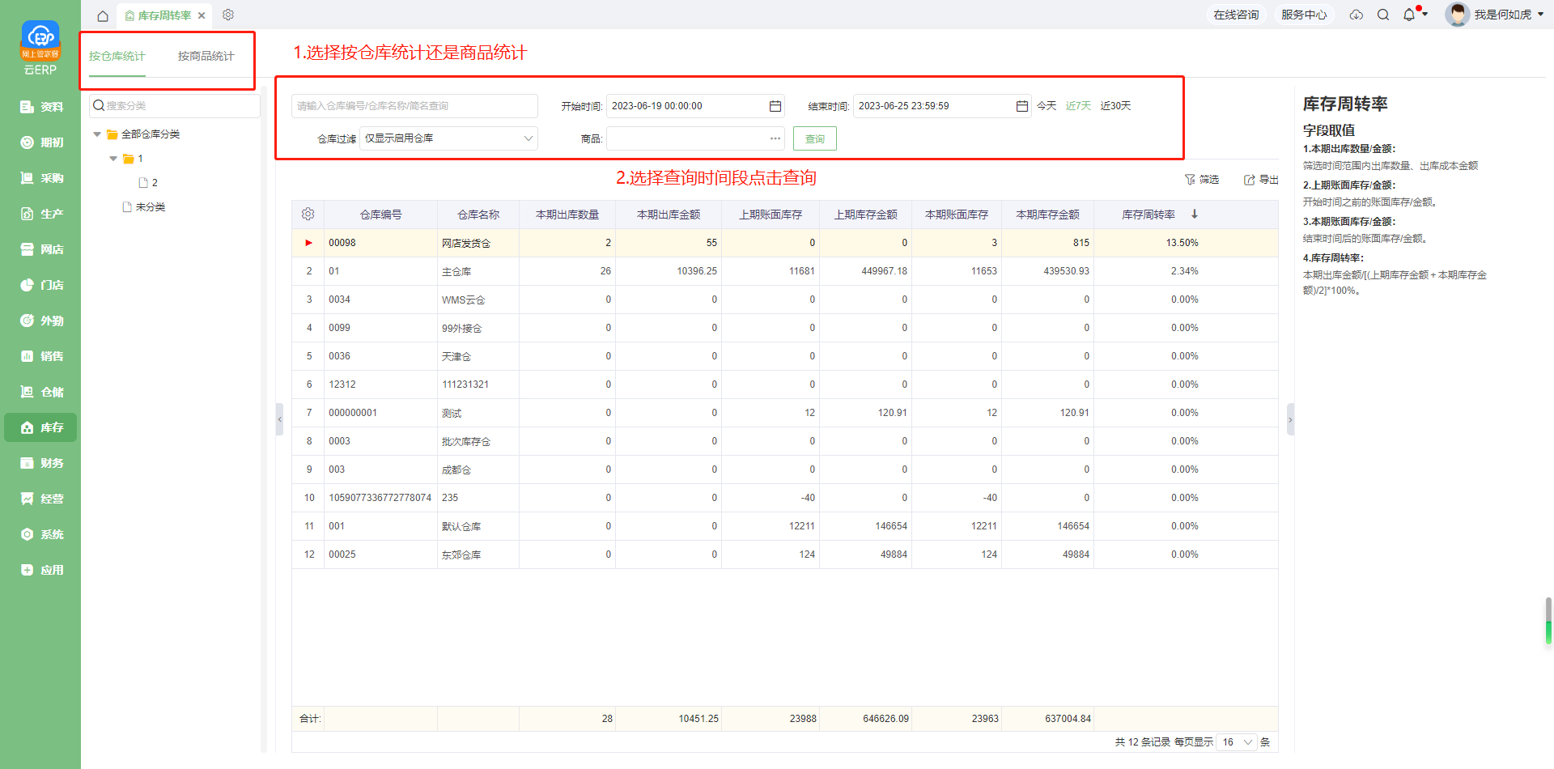Click the cloud download icon in header
The width and height of the screenshot is (1554, 769).
point(1357,15)
